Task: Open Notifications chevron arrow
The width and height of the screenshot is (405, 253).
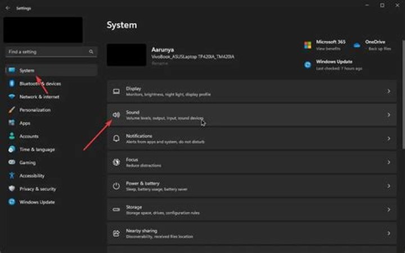Action: pyautogui.click(x=389, y=139)
